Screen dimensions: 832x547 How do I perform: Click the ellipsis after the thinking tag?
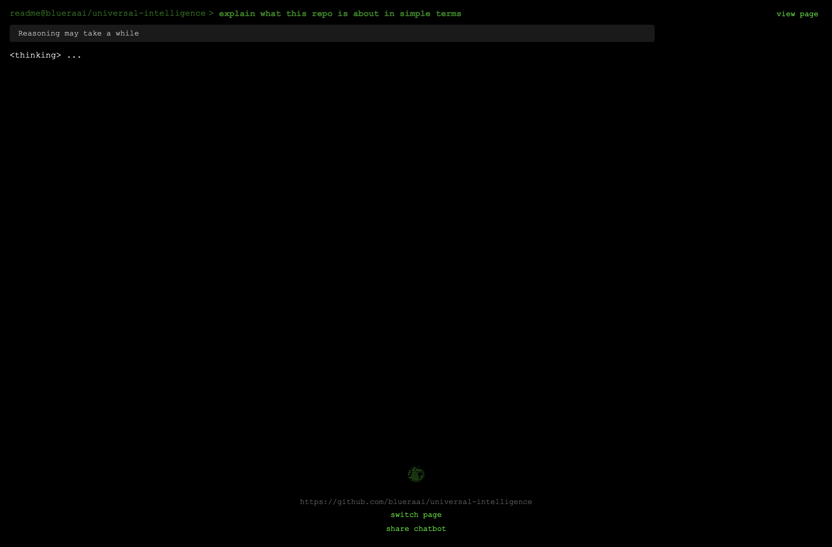click(x=74, y=55)
